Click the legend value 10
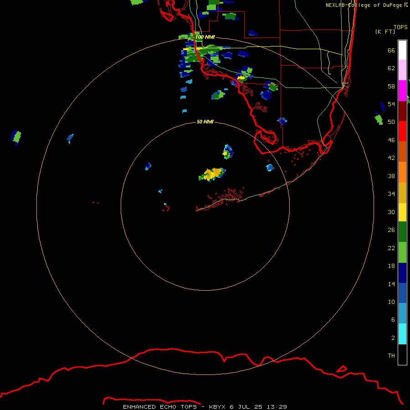Viewport: 410px width, 410px height. pos(391,302)
